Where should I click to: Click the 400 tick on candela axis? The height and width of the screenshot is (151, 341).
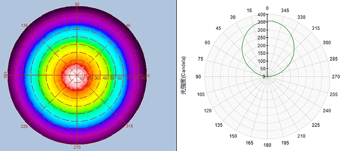pyautogui.click(x=261, y=15)
